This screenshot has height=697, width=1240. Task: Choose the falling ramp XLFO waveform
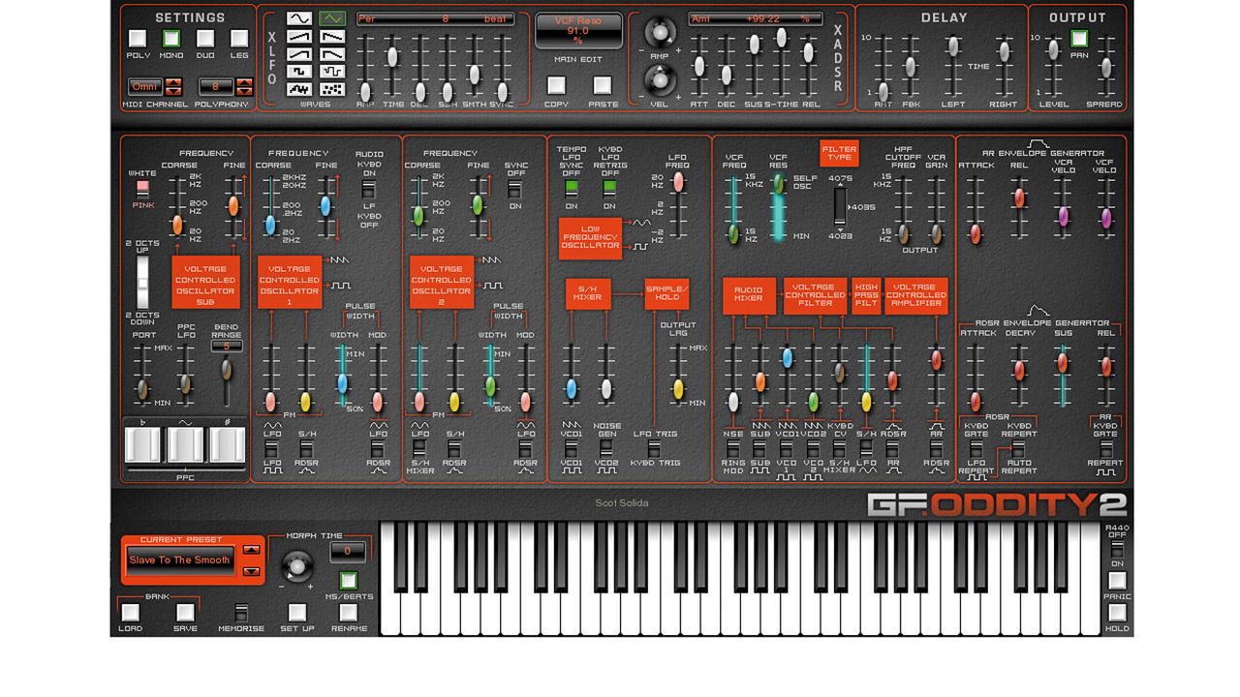(x=332, y=36)
